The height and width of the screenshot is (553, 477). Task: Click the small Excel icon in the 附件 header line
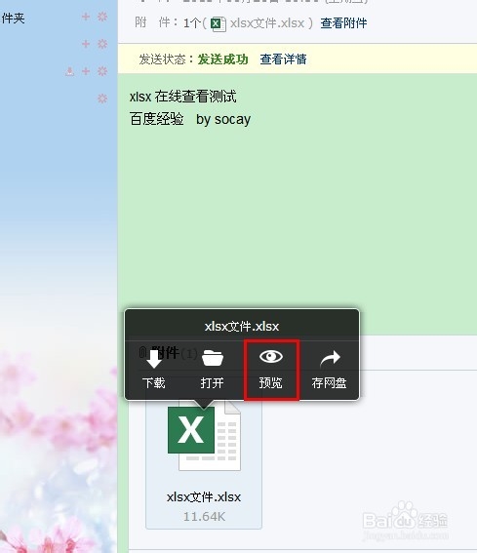[x=219, y=24]
